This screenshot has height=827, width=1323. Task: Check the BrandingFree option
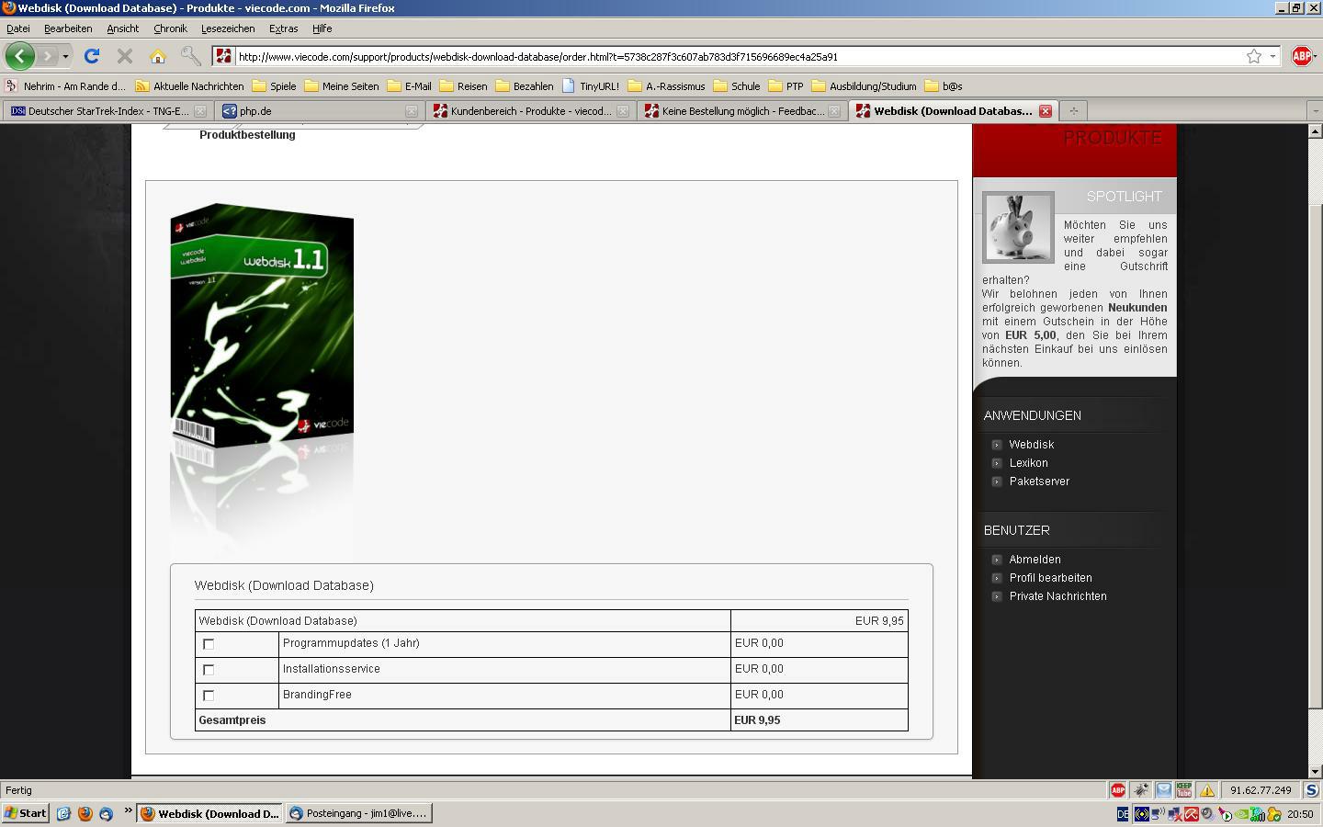point(209,696)
